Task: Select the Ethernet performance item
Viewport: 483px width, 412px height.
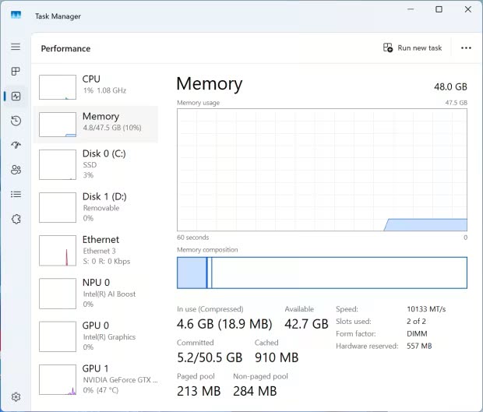Action: coord(97,250)
